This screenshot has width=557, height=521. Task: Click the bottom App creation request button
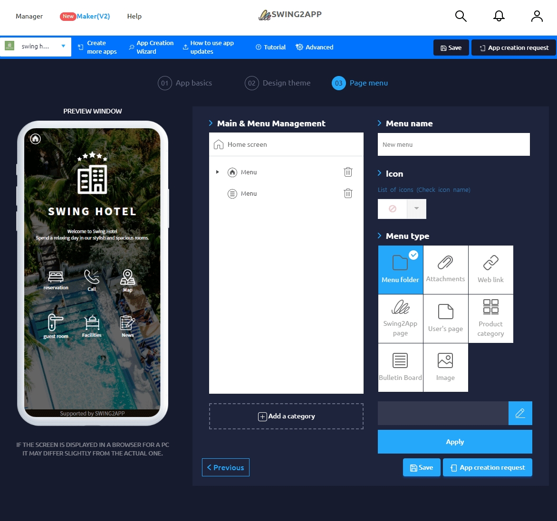pyautogui.click(x=488, y=467)
